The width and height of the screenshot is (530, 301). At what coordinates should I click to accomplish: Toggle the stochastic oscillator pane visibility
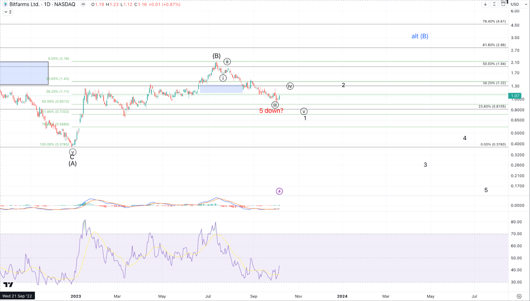click(x=12, y=221)
